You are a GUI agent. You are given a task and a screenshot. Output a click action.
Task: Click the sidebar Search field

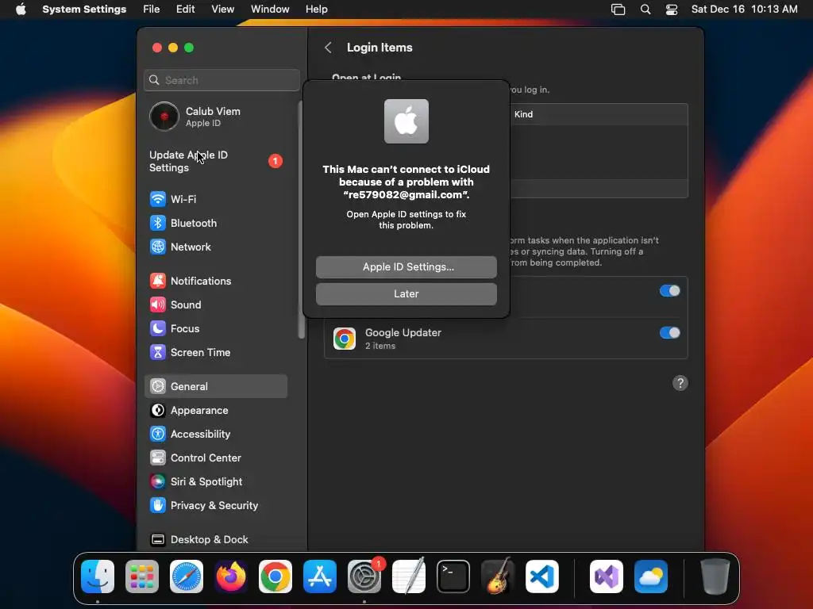[222, 80]
